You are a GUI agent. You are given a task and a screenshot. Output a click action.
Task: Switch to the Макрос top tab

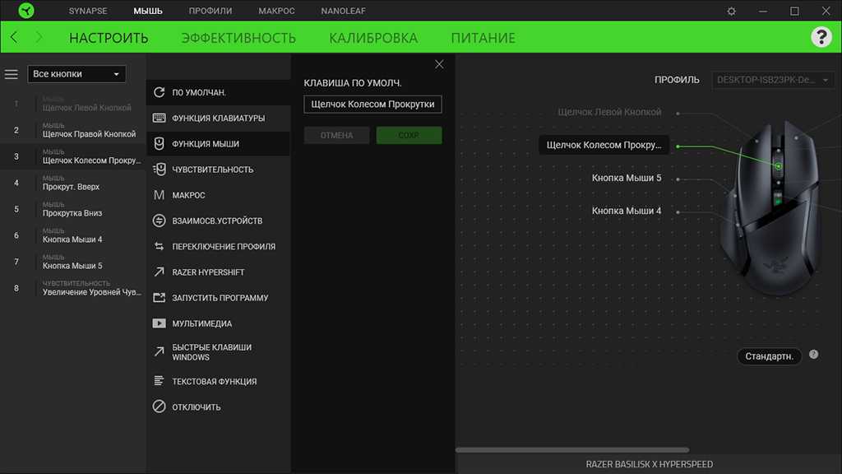coord(276,12)
